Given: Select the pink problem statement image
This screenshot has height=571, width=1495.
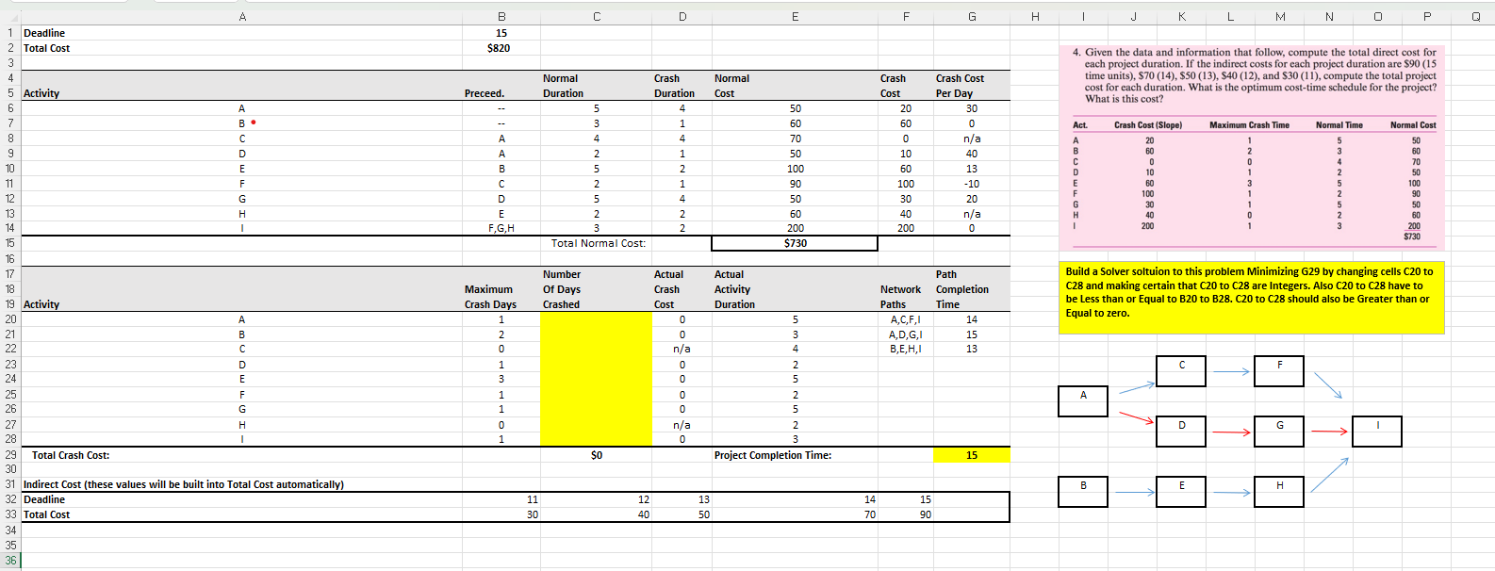Looking at the screenshot, I should pyautogui.click(x=1252, y=147).
